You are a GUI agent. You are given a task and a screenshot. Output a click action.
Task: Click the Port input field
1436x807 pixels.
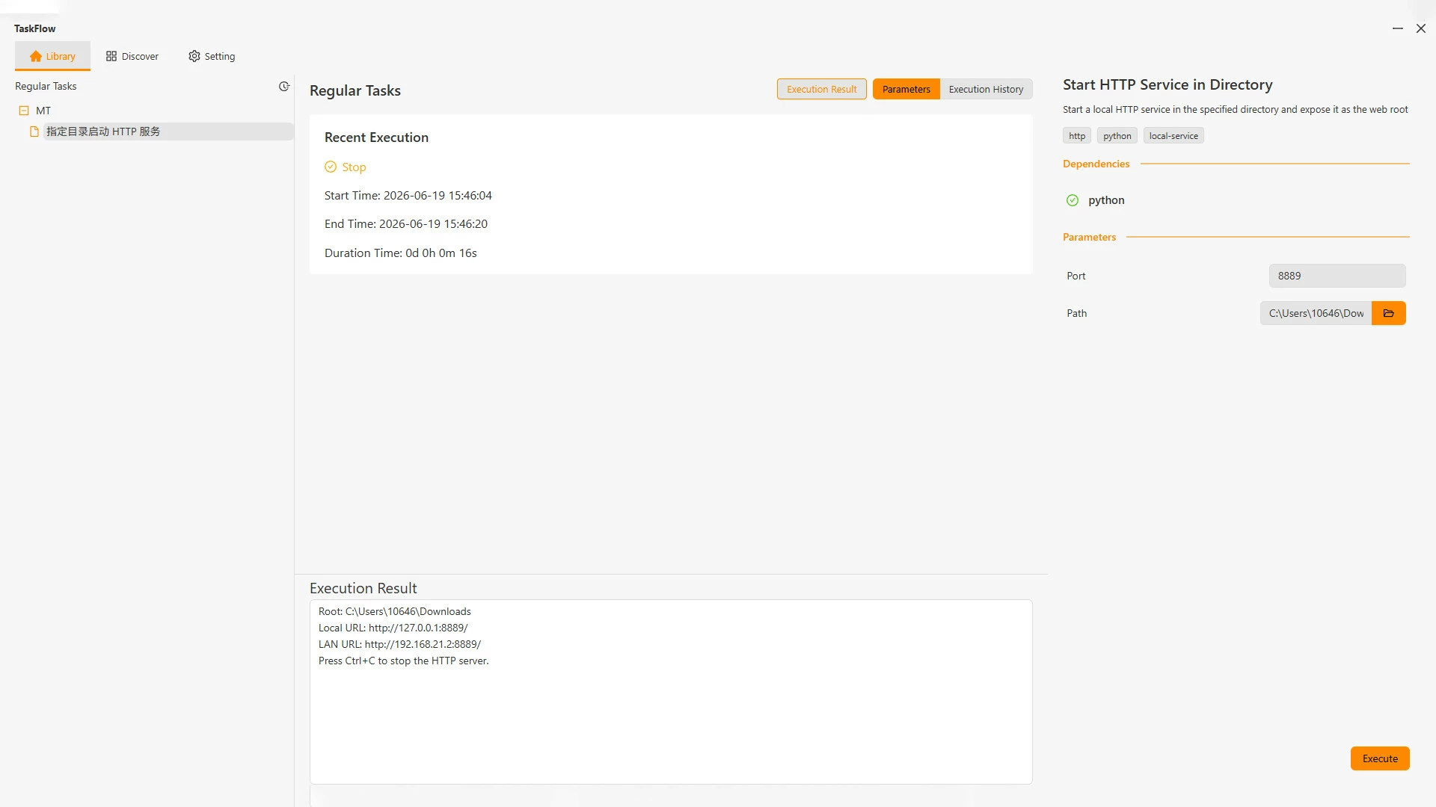point(1337,276)
